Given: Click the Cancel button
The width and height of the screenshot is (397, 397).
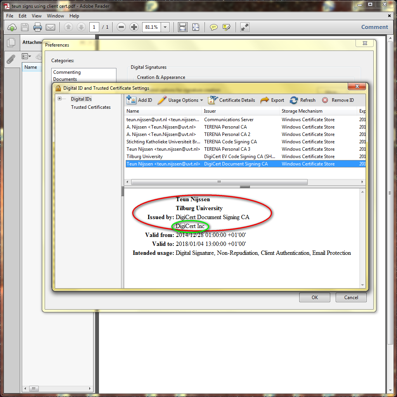Looking at the screenshot, I should click(351, 297).
